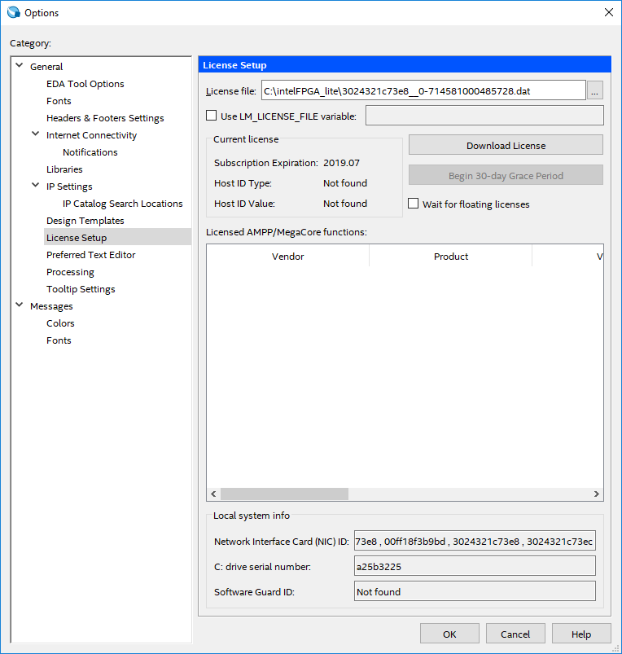Open Tooltip Settings category

tap(81, 289)
